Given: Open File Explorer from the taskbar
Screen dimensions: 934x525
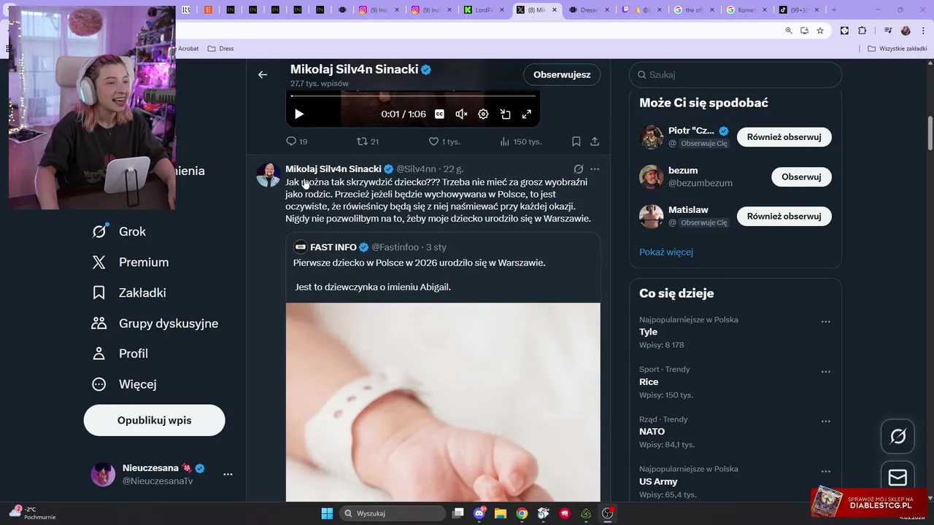Looking at the screenshot, I should click(x=501, y=513).
